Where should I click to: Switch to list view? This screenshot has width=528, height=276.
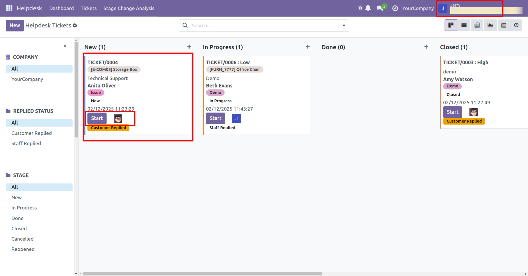coord(464,25)
